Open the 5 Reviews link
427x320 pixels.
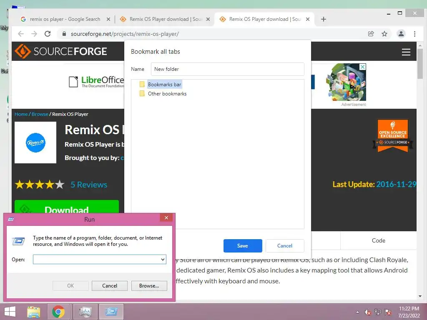pos(89,185)
